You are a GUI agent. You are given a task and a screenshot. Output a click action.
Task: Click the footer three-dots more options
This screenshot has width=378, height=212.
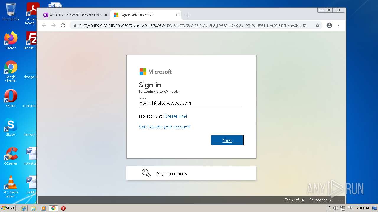click(x=340, y=200)
